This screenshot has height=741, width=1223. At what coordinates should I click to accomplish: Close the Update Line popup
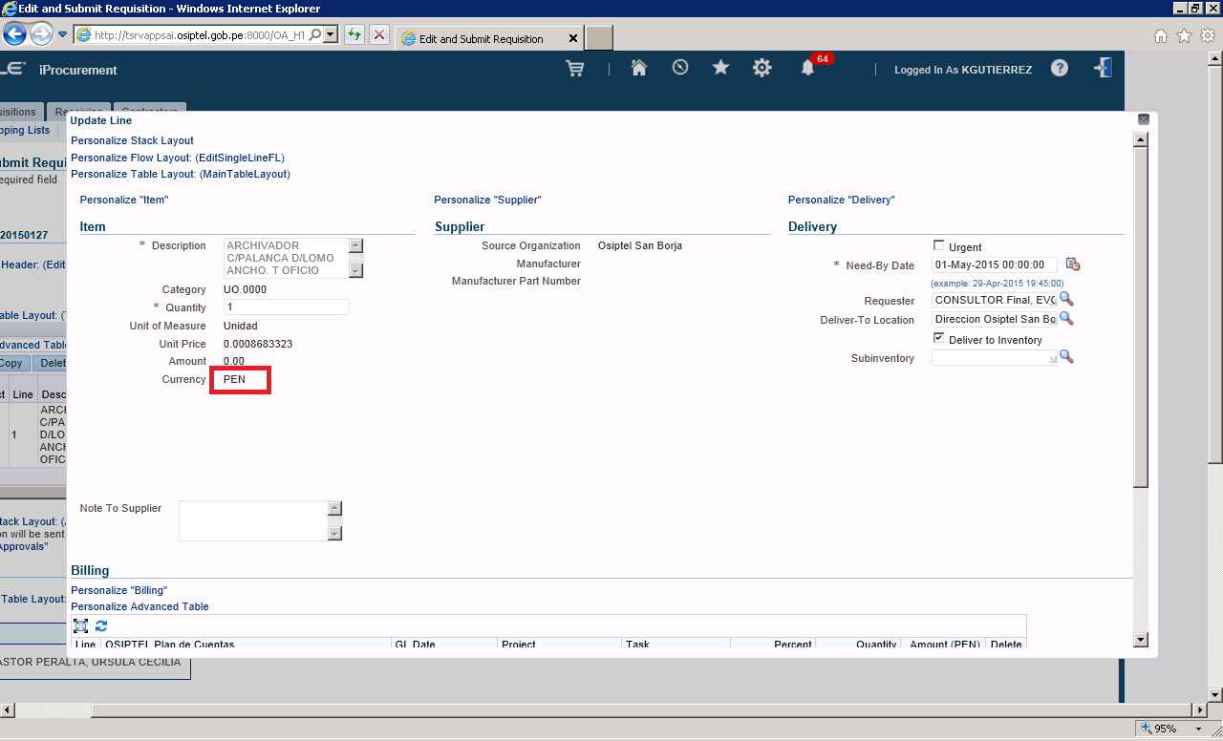click(1144, 119)
